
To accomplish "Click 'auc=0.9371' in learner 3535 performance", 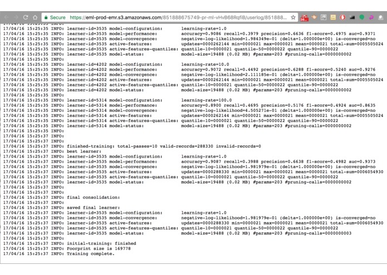I will pos(362,34).
